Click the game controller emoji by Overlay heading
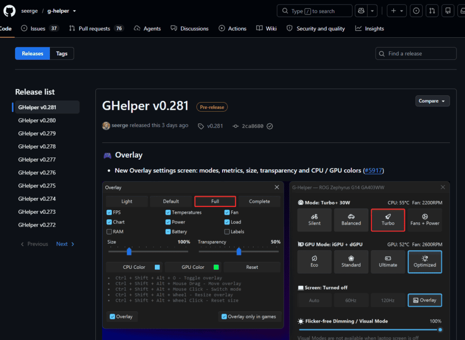This screenshot has width=465, height=340. tap(107, 155)
